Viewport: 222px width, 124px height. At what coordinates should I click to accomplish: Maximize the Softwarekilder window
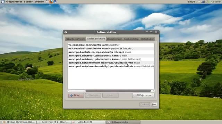tap(151, 32)
